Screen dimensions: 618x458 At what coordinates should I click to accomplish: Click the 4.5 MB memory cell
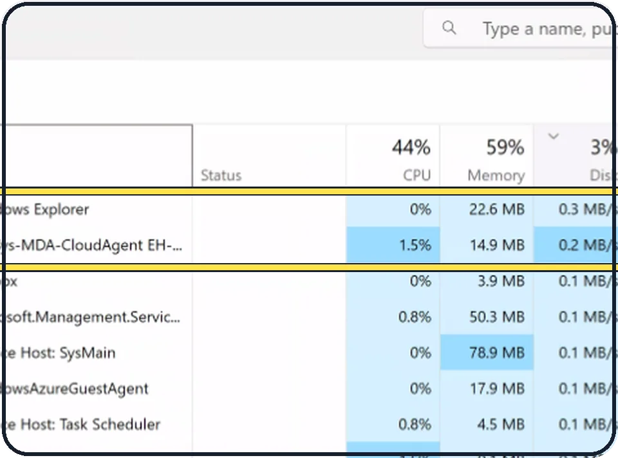pos(487,424)
